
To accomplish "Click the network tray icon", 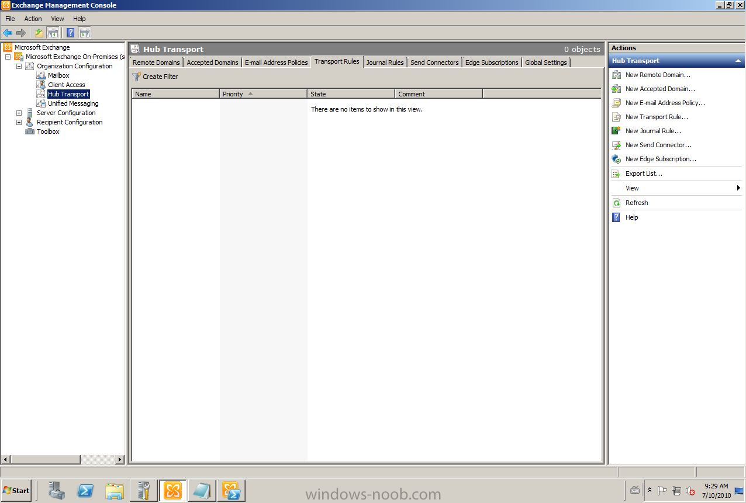I will [676, 491].
